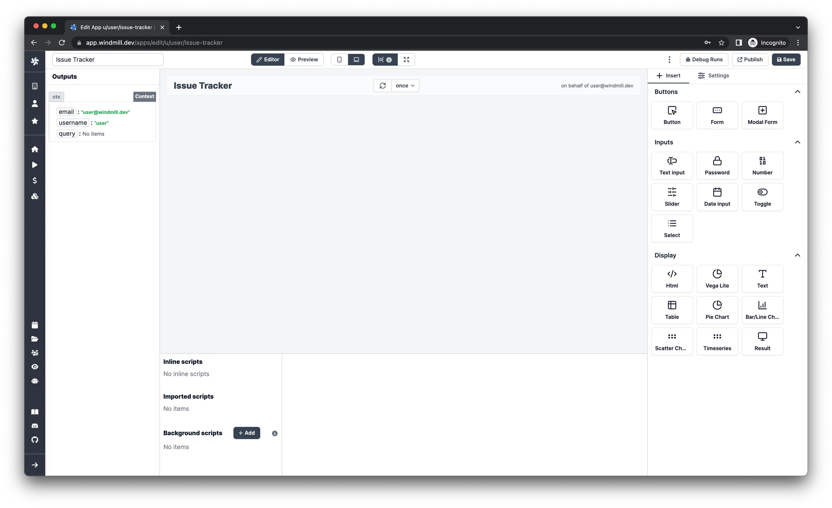Image resolution: width=832 pixels, height=508 pixels.
Task: Open the Discord link in the sidebar
Action: (35, 425)
